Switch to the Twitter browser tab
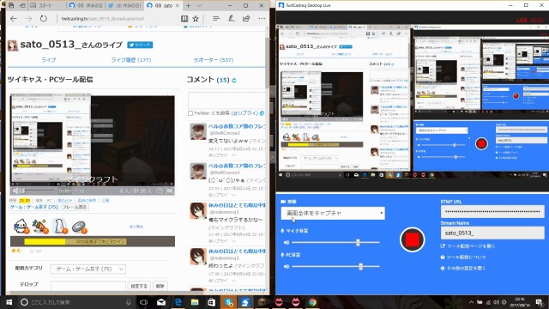Image resolution: width=549 pixels, height=309 pixels. (x=124, y=6)
